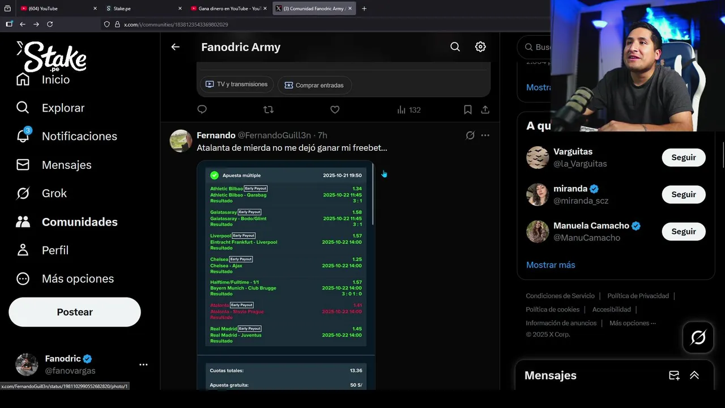Bookmark the post with 132 views
725x408 pixels.
(x=468, y=109)
